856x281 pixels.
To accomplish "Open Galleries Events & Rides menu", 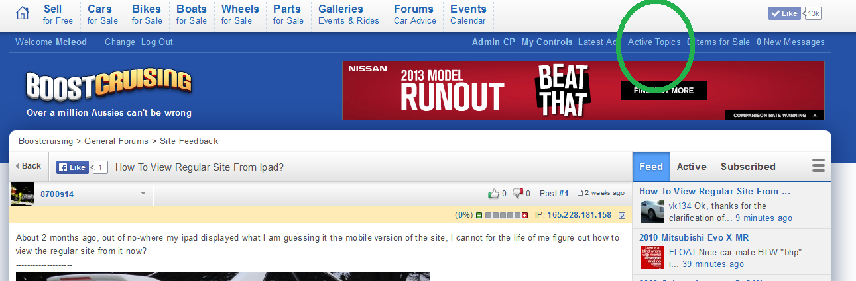I will [x=349, y=15].
